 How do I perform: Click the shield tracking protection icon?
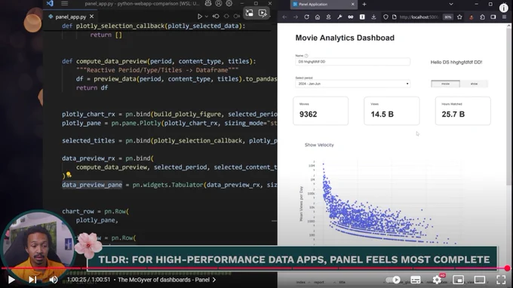tap(386, 17)
